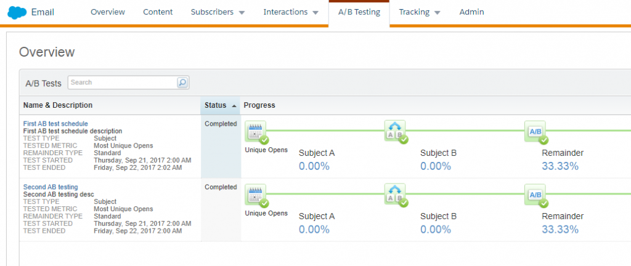The width and height of the screenshot is (631, 266).
Task: Click second row's A/B split test icon
Action: click(x=395, y=195)
